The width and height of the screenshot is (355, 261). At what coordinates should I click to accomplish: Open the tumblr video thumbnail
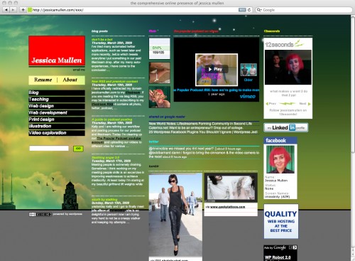point(231,188)
